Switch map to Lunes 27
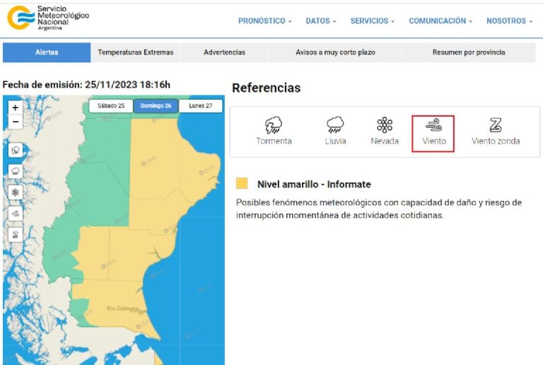The image size is (543, 365). (x=200, y=106)
